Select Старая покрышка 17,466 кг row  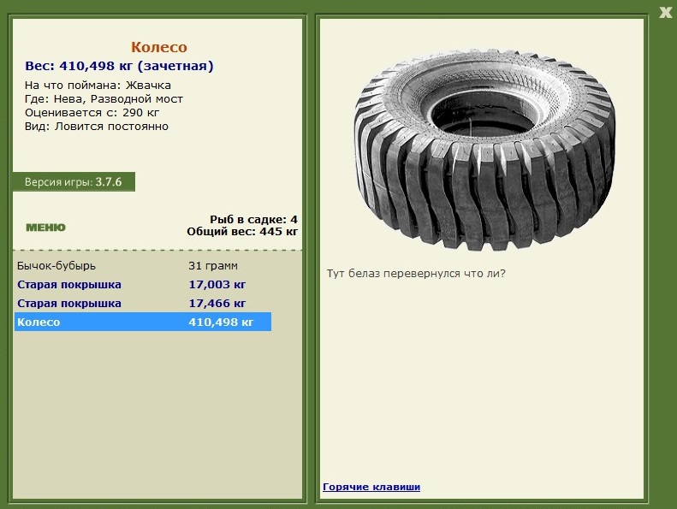pos(143,304)
